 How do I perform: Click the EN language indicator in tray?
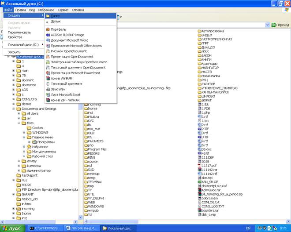pyautogui.click(x=248, y=228)
